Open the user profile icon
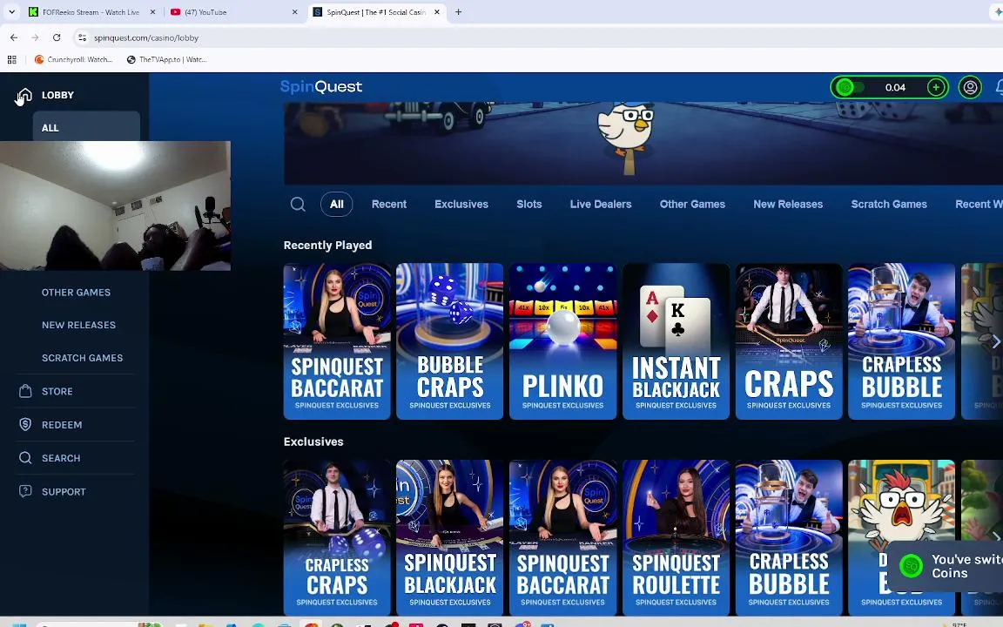The width and height of the screenshot is (1003, 627). 970,87
